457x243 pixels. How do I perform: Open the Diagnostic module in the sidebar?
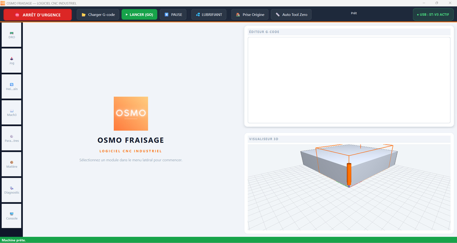coord(12,190)
